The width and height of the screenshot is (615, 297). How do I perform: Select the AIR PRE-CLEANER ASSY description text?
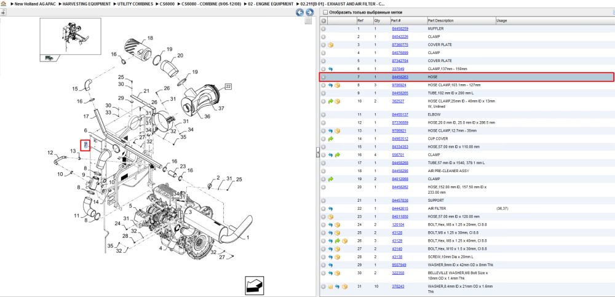coord(448,171)
